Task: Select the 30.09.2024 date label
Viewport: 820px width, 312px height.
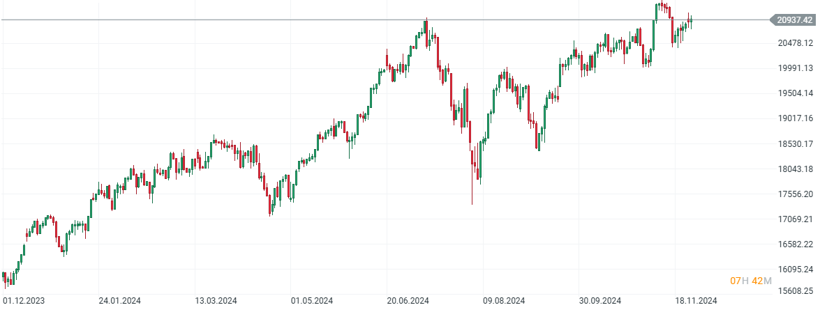Action: (x=600, y=301)
